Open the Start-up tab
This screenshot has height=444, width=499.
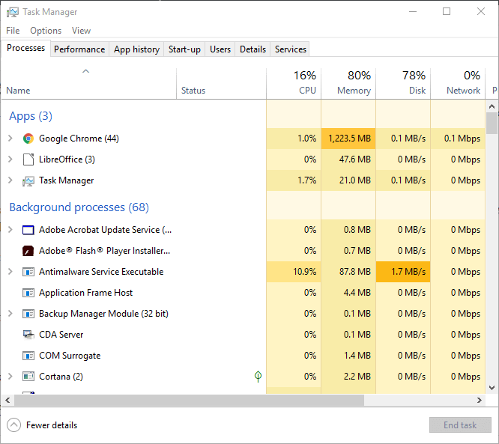[184, 49]
